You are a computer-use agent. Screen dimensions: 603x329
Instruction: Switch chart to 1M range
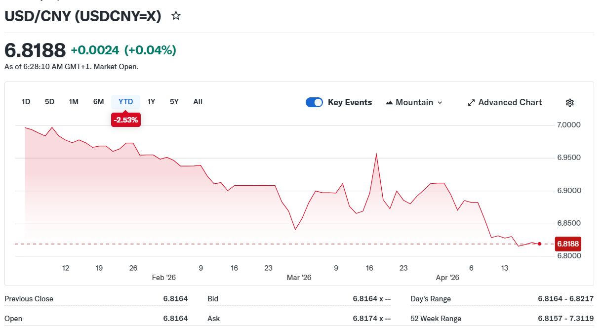[x=74, y=102]
